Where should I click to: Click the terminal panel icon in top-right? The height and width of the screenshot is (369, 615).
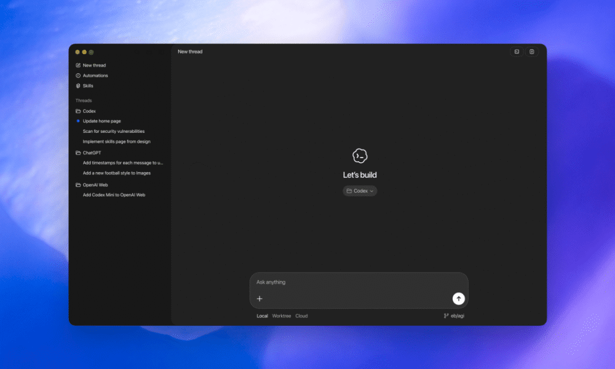coord(517,52)
